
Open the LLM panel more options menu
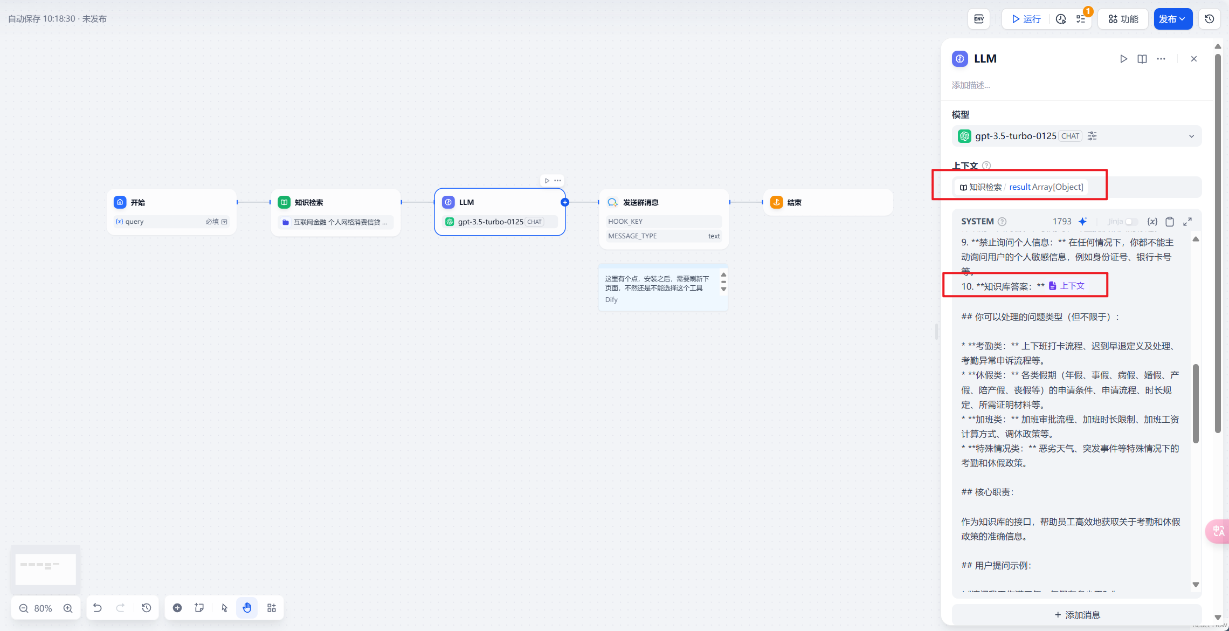pyautogui.click(x=1161, y=59)
